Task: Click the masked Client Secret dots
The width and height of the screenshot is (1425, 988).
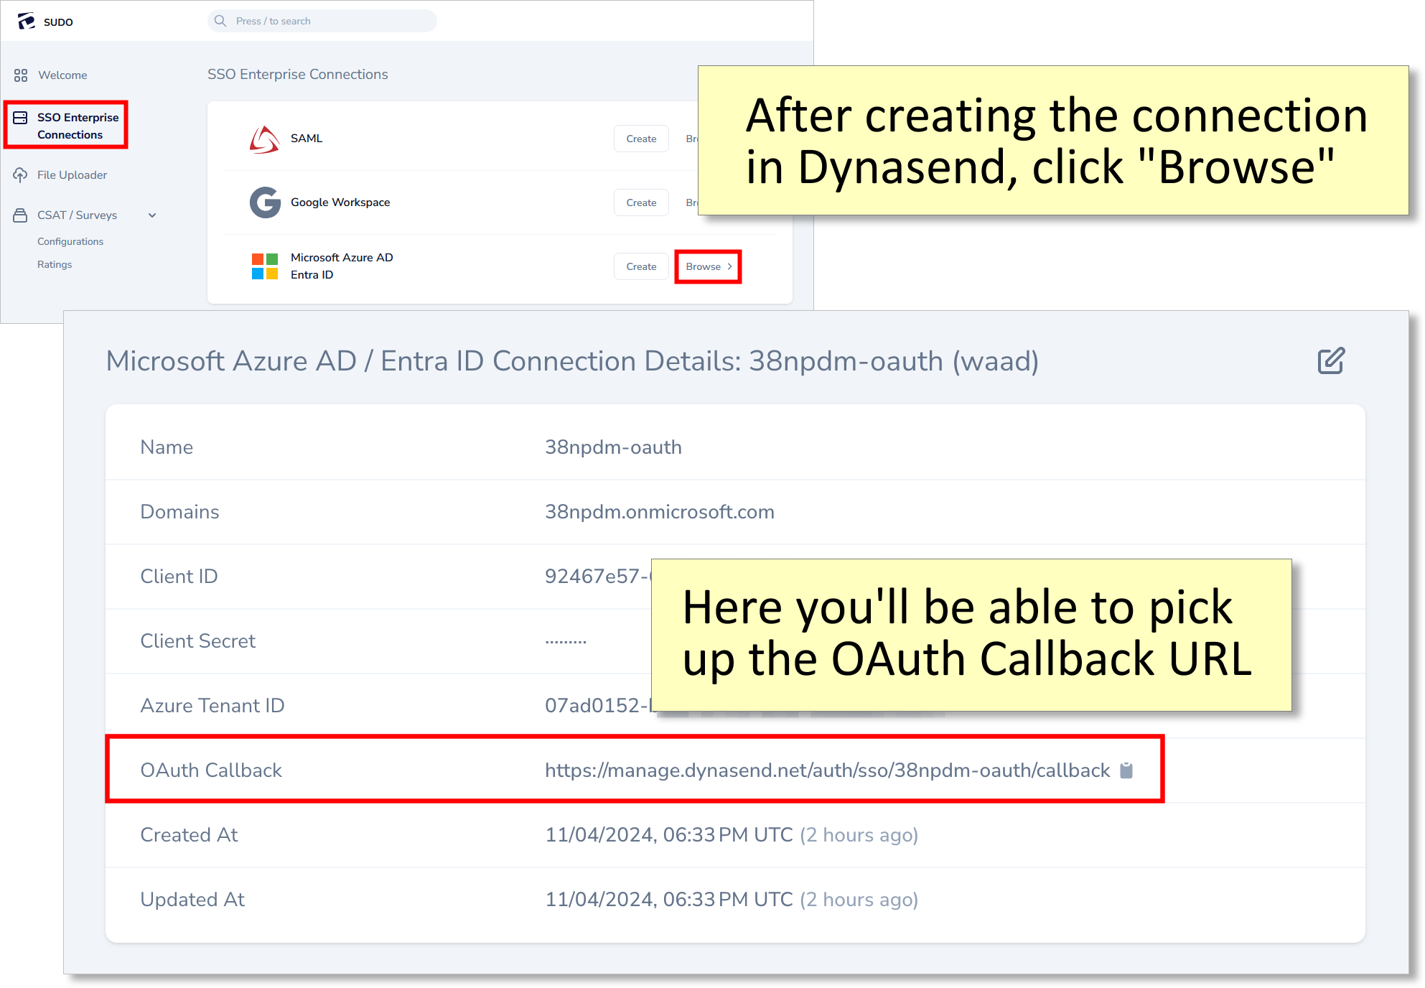Action: point(566,642)
